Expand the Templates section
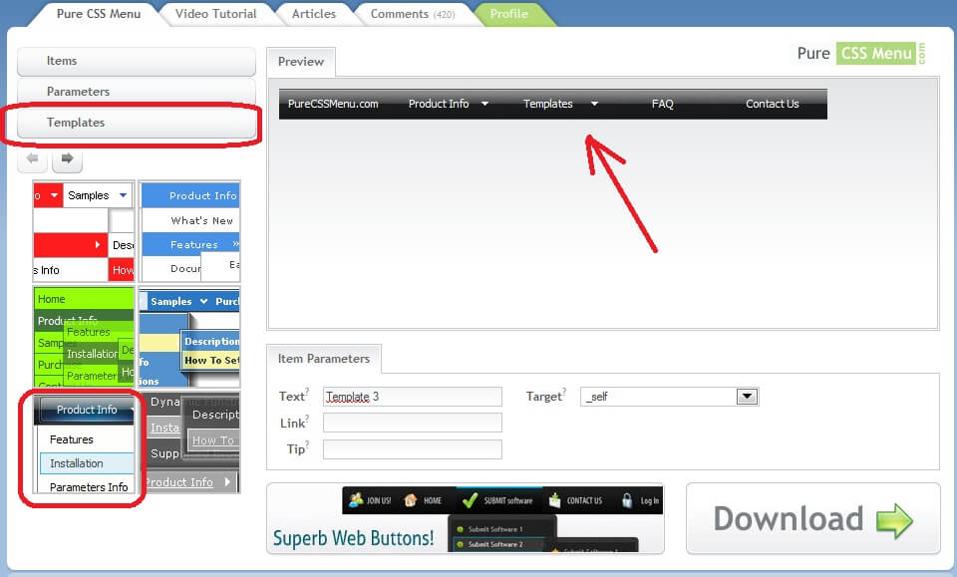Image resolution: width=957 pixels, height=577 pixels. (137, 123)
